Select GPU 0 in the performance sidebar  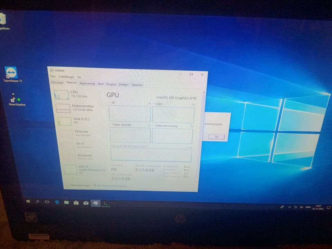coord(85,169)
